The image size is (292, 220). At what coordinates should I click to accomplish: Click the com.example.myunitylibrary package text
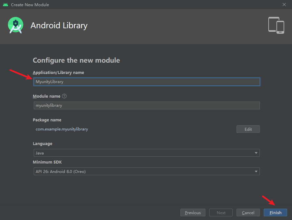tap(62, 129)
